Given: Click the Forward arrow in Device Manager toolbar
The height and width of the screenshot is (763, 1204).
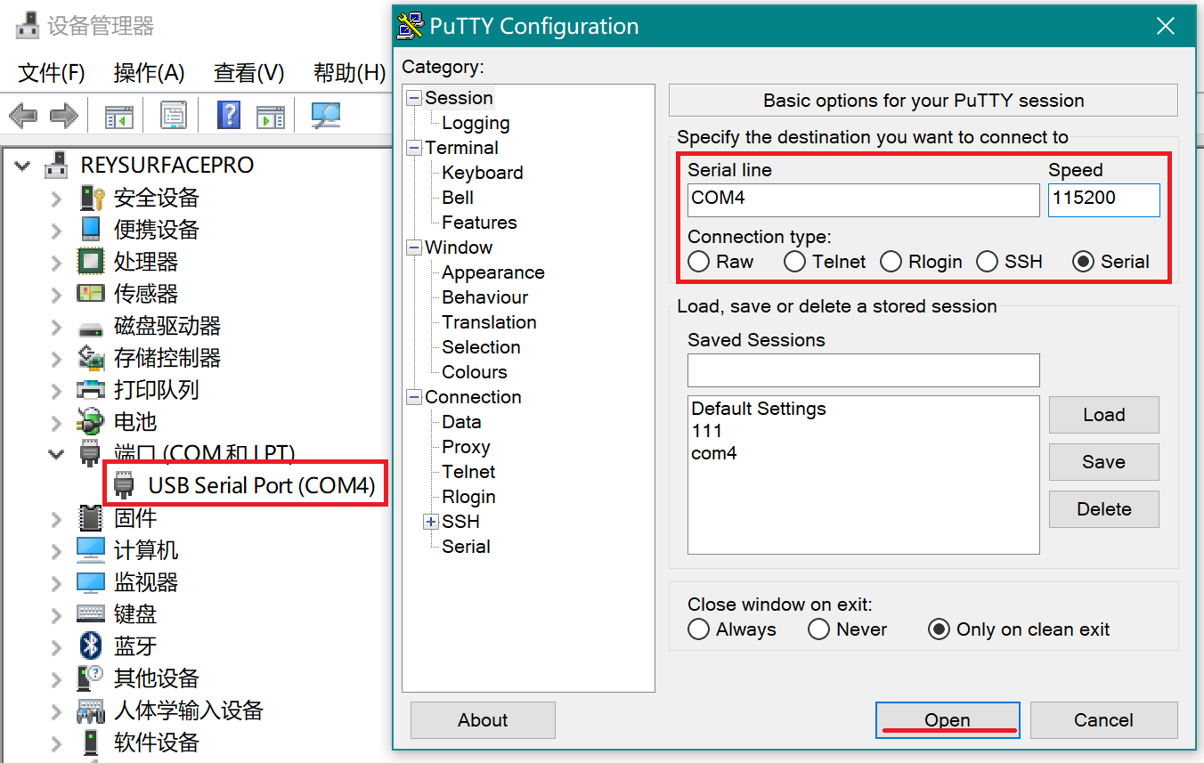Looking at the screenshot, I should point(63,115).
